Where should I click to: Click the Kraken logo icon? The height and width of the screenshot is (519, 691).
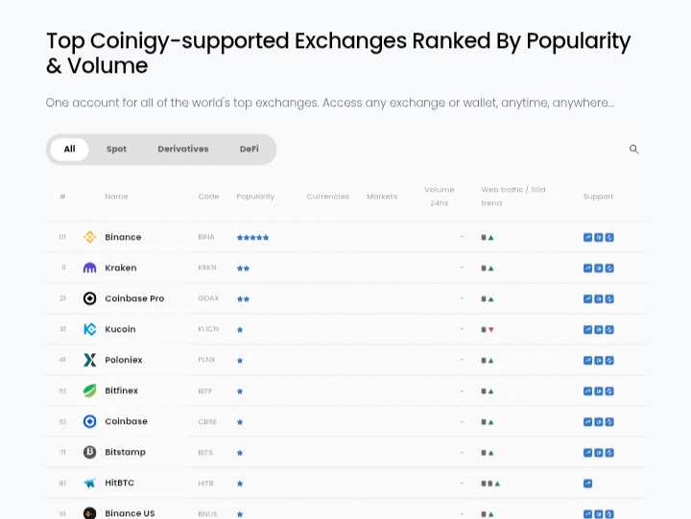(x=89, y=268)
